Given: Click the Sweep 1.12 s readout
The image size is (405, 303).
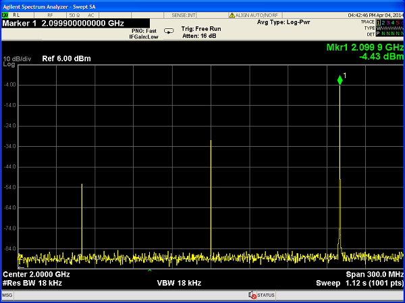Looking at the screenshot, I should point(359,283).
